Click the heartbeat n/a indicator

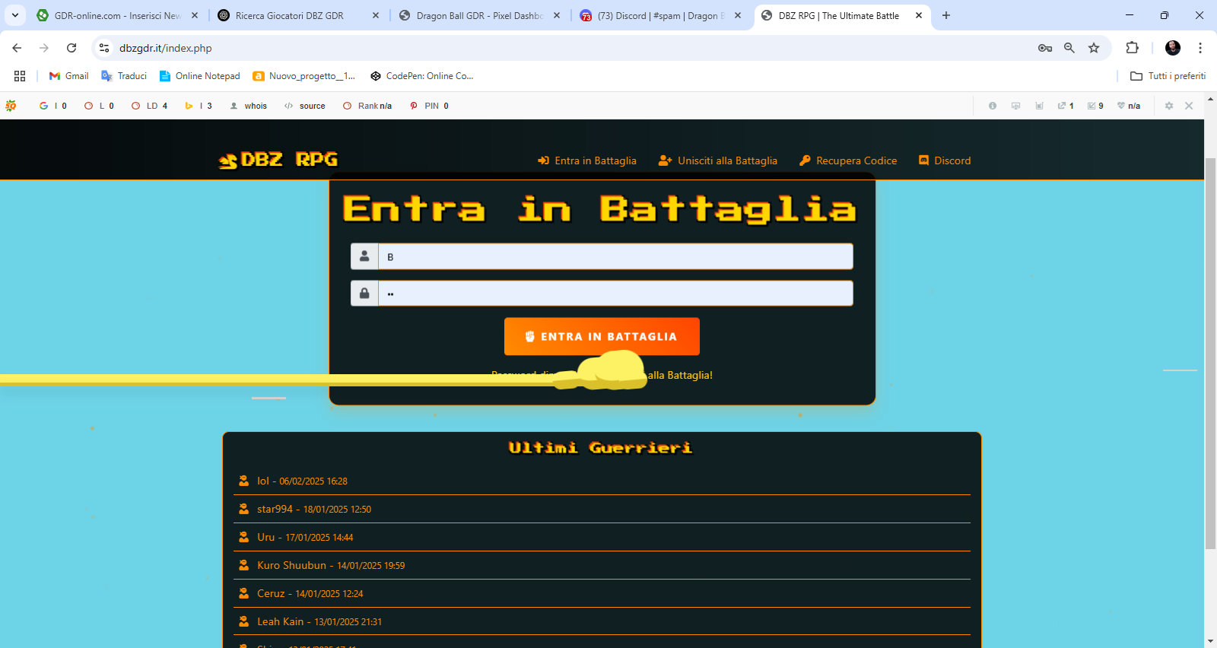coord(1129,106)
